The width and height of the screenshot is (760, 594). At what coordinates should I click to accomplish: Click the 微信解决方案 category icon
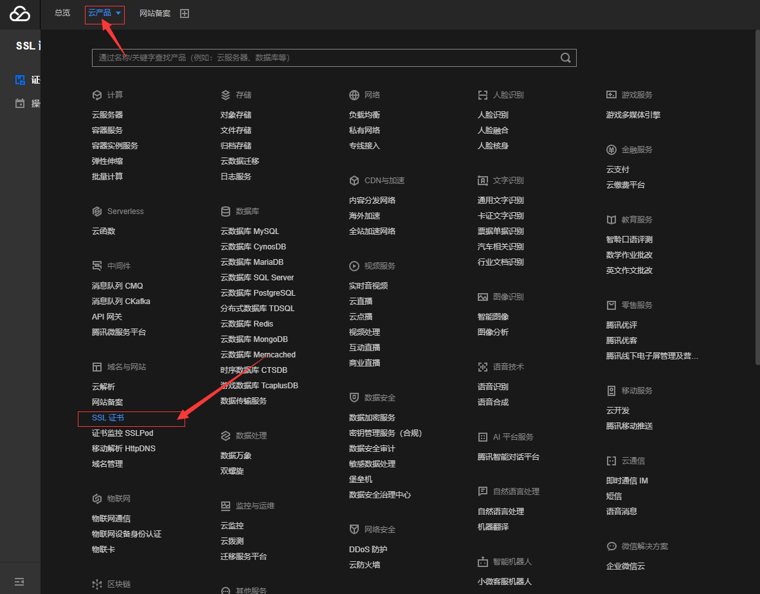tap(611, 546)
